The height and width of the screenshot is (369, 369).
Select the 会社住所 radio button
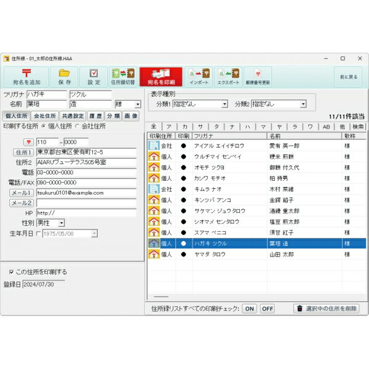click(77, 125)
